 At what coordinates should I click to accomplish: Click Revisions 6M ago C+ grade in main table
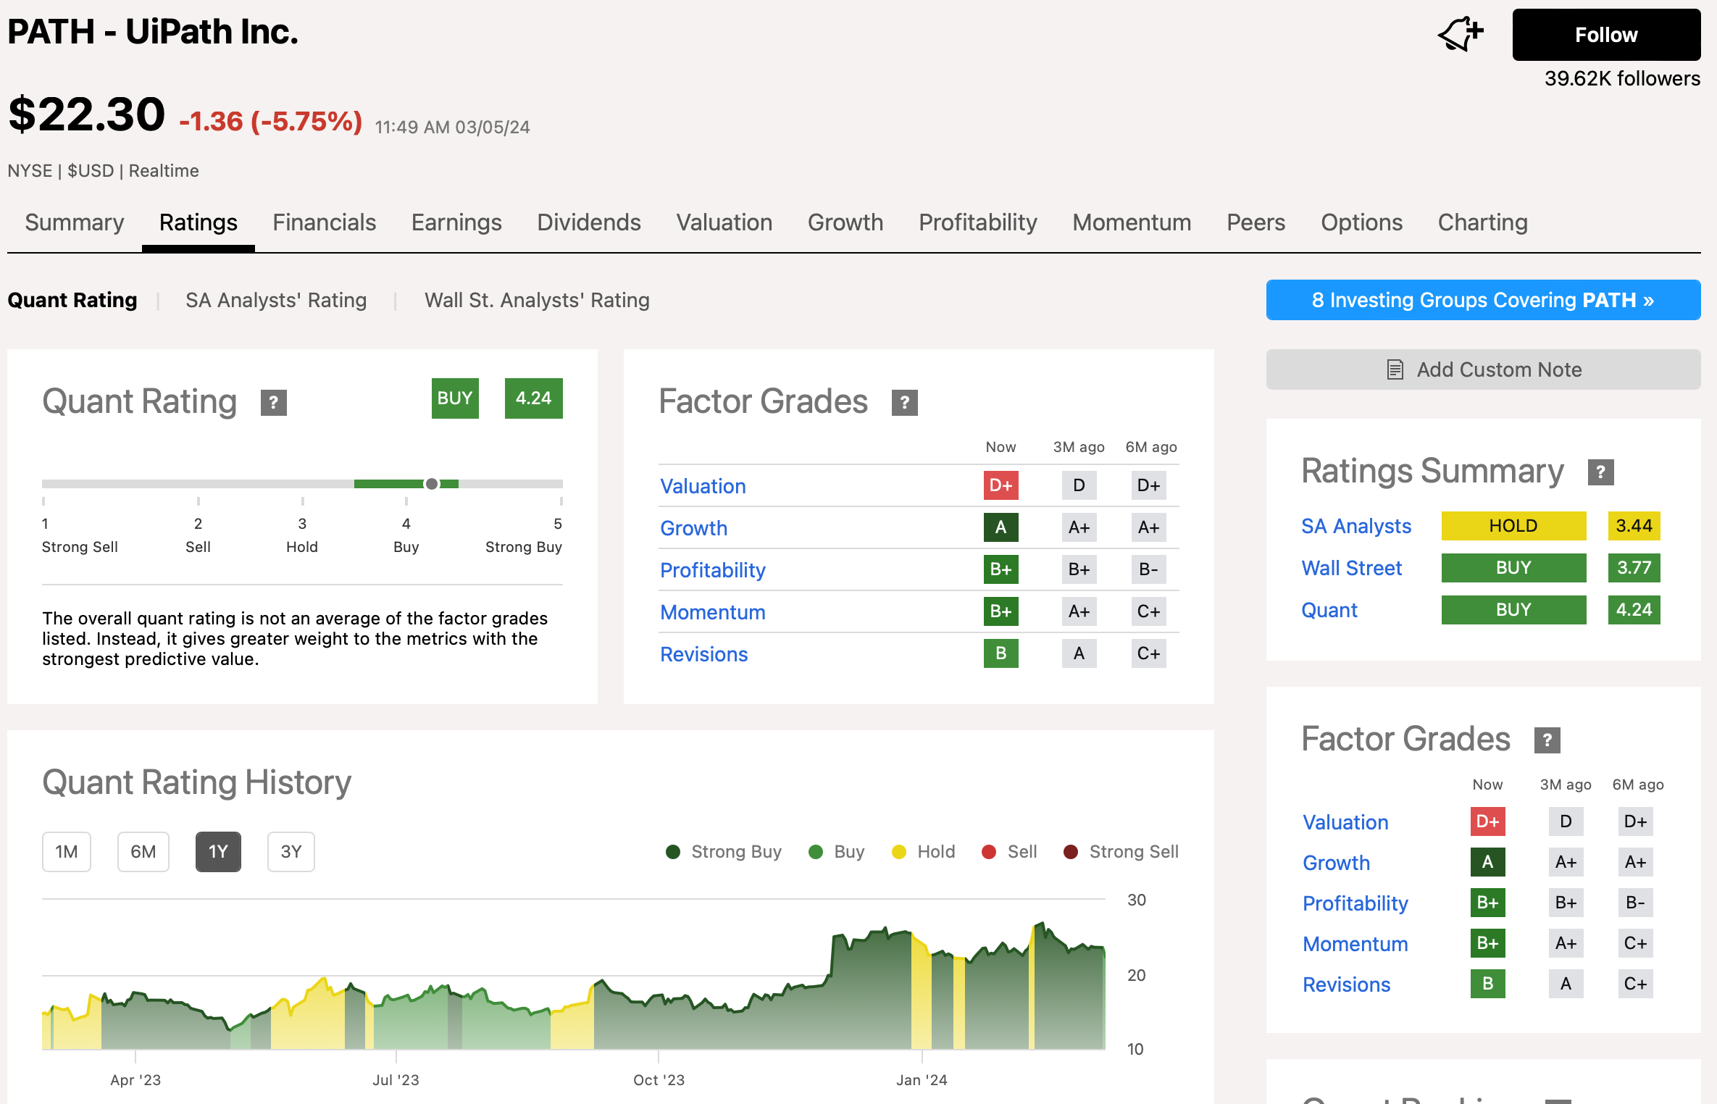1149,653
